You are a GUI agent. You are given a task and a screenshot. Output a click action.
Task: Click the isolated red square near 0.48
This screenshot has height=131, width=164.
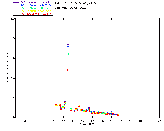[x=68, y=70]
